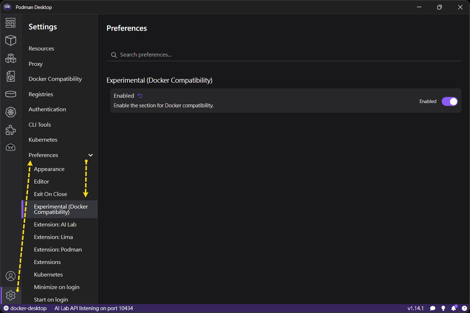The width and height of the screenshot is (470, 313).
Task: Select Kubernetes under Preferences
Action: tap(48, 275)
